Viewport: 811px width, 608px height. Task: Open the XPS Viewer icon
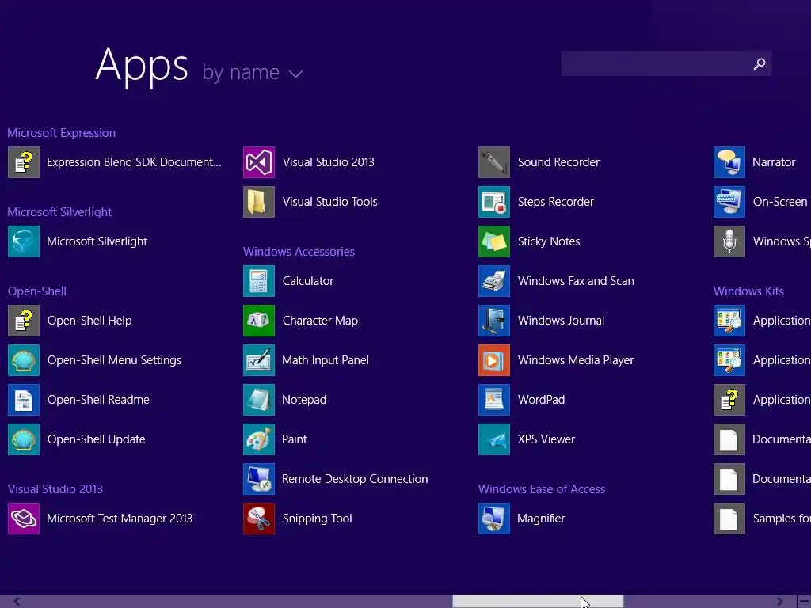[x=494, y=439]
